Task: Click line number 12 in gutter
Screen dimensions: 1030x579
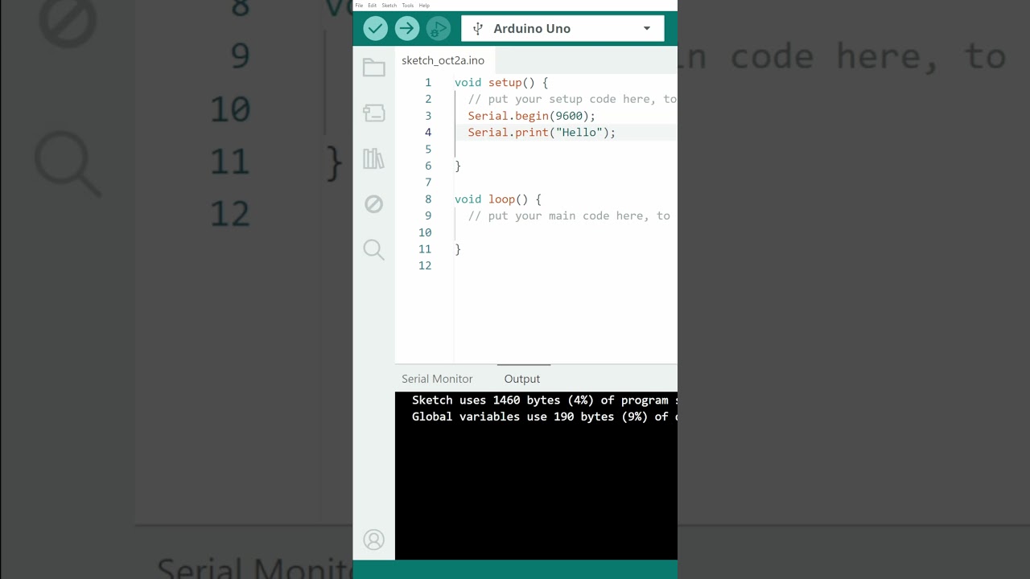Action: (425, 266)
